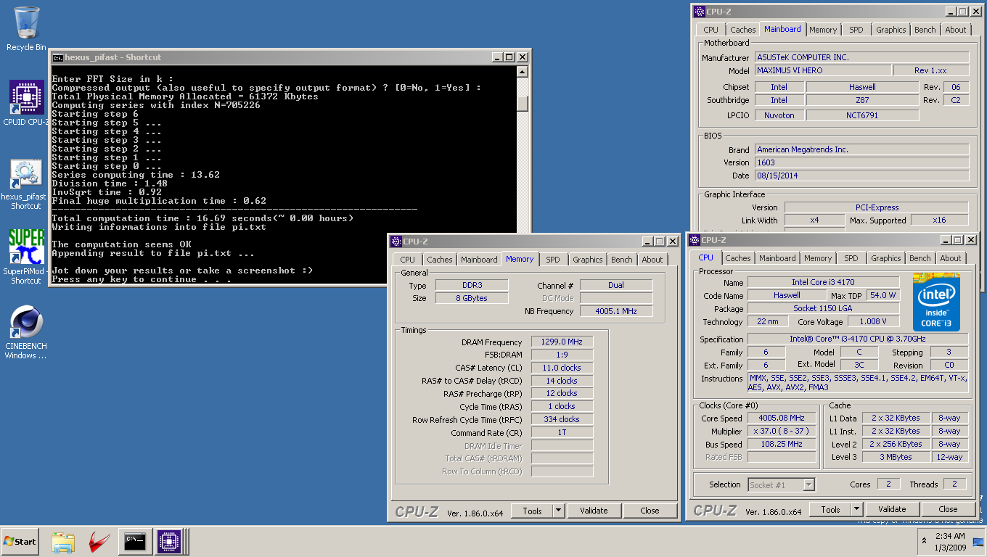The image size is (987, 557).
Task: Open the Socket #1 selection dropdown
Action: pos(782,484)
